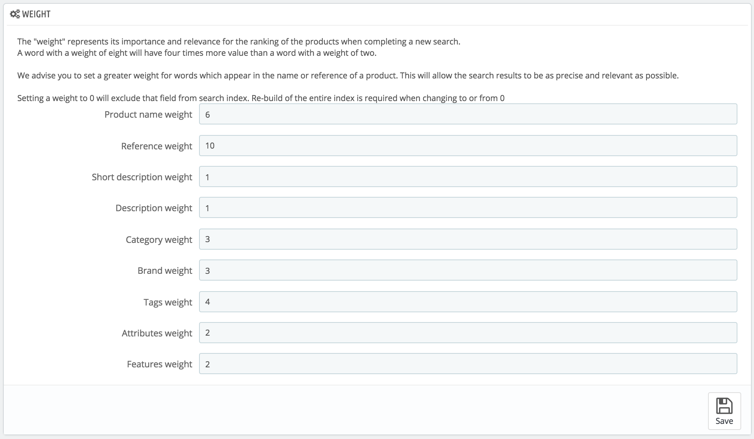Viewport: 754px width, 439px height.
Task: Click the Tags weight text box
Action: point(467,302)
